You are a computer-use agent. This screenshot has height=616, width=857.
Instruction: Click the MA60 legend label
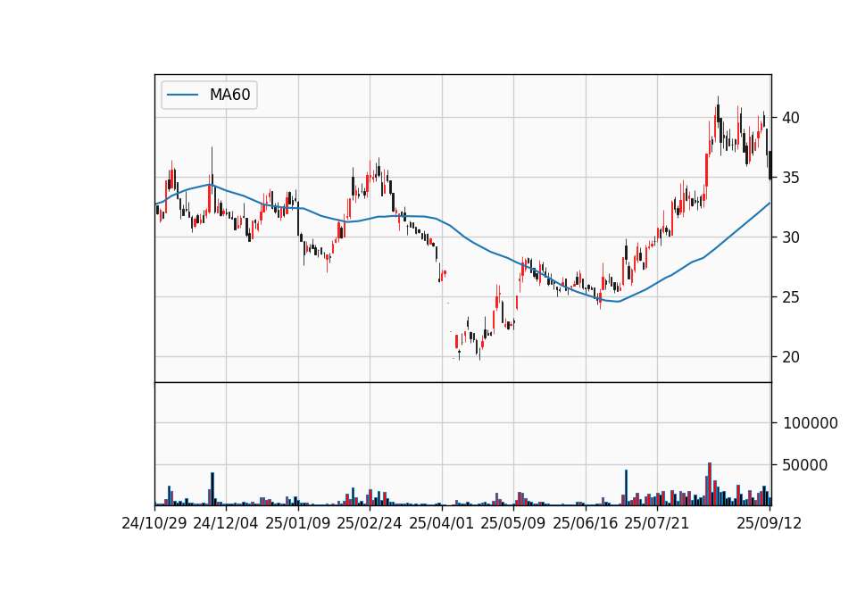[229, 95]
